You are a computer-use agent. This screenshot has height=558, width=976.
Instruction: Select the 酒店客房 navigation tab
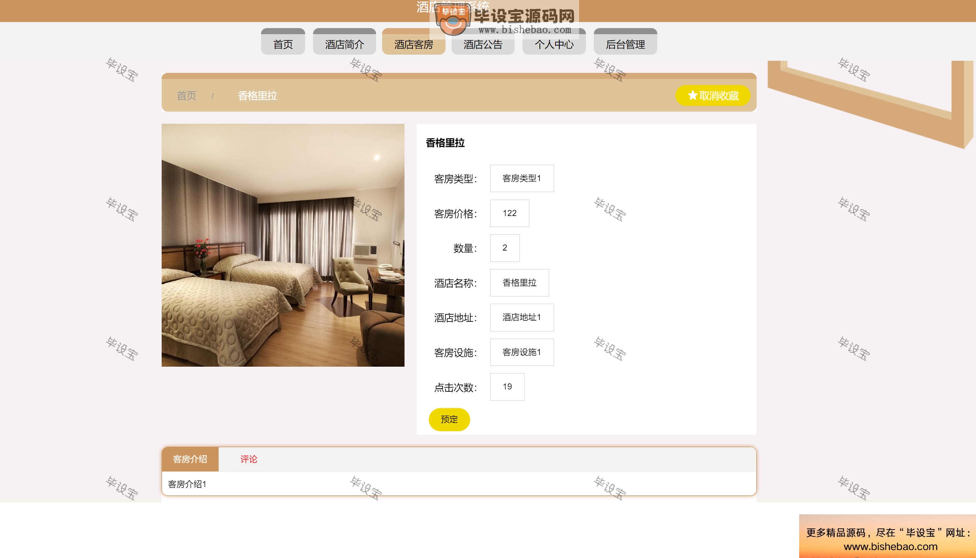(414, 41)
